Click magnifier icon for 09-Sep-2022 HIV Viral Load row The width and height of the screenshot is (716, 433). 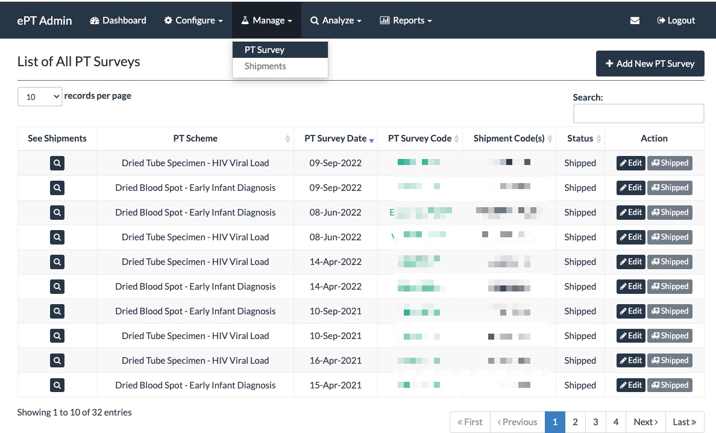point(57,163)
